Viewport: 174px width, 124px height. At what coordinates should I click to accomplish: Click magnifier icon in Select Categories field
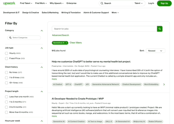10,38
